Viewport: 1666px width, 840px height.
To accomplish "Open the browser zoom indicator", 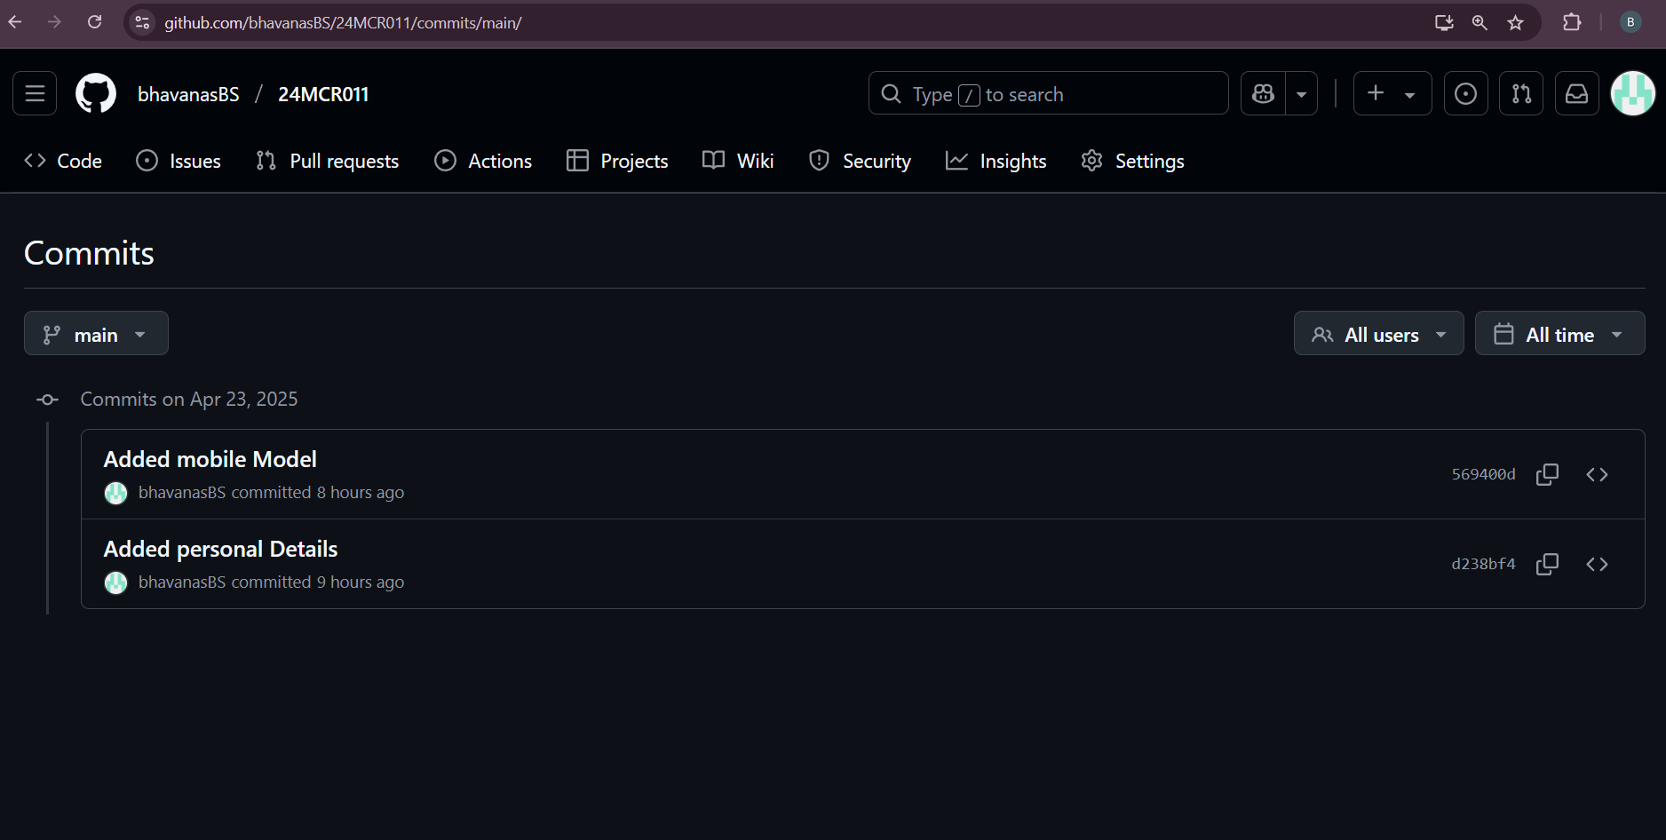I will pos(1480,22).
